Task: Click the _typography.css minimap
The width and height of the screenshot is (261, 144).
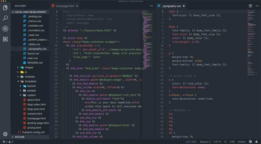Action: [x=253, y=42]
